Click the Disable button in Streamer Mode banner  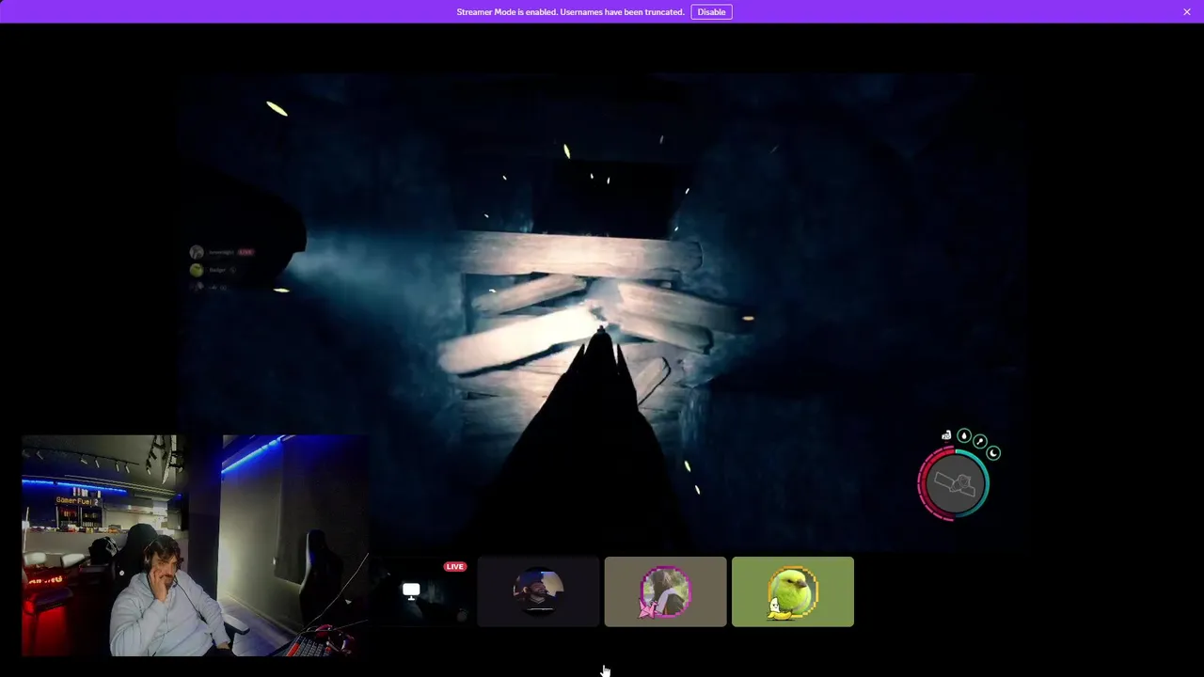click(711, 11)
